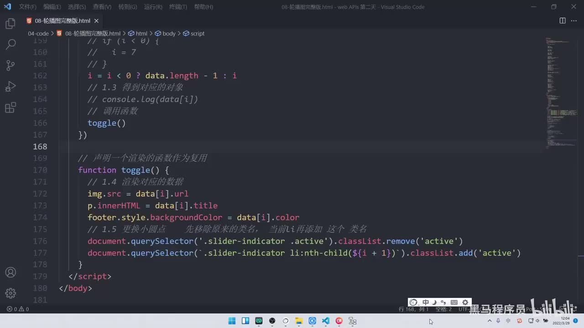Screen dimensions: 584x328
Task: Toggle the moon half-width mode icon
Action: (x=434, y=302)
